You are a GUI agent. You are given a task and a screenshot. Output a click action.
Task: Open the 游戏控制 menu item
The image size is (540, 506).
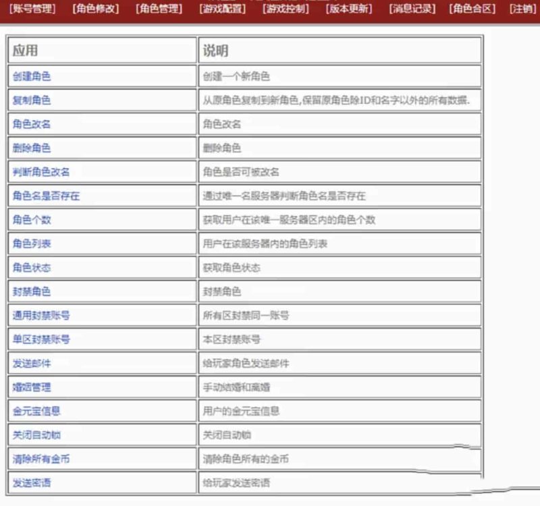point(286,9)
